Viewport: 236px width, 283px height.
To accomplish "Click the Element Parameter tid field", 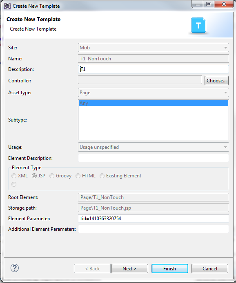I will click(x=154, y=219).
